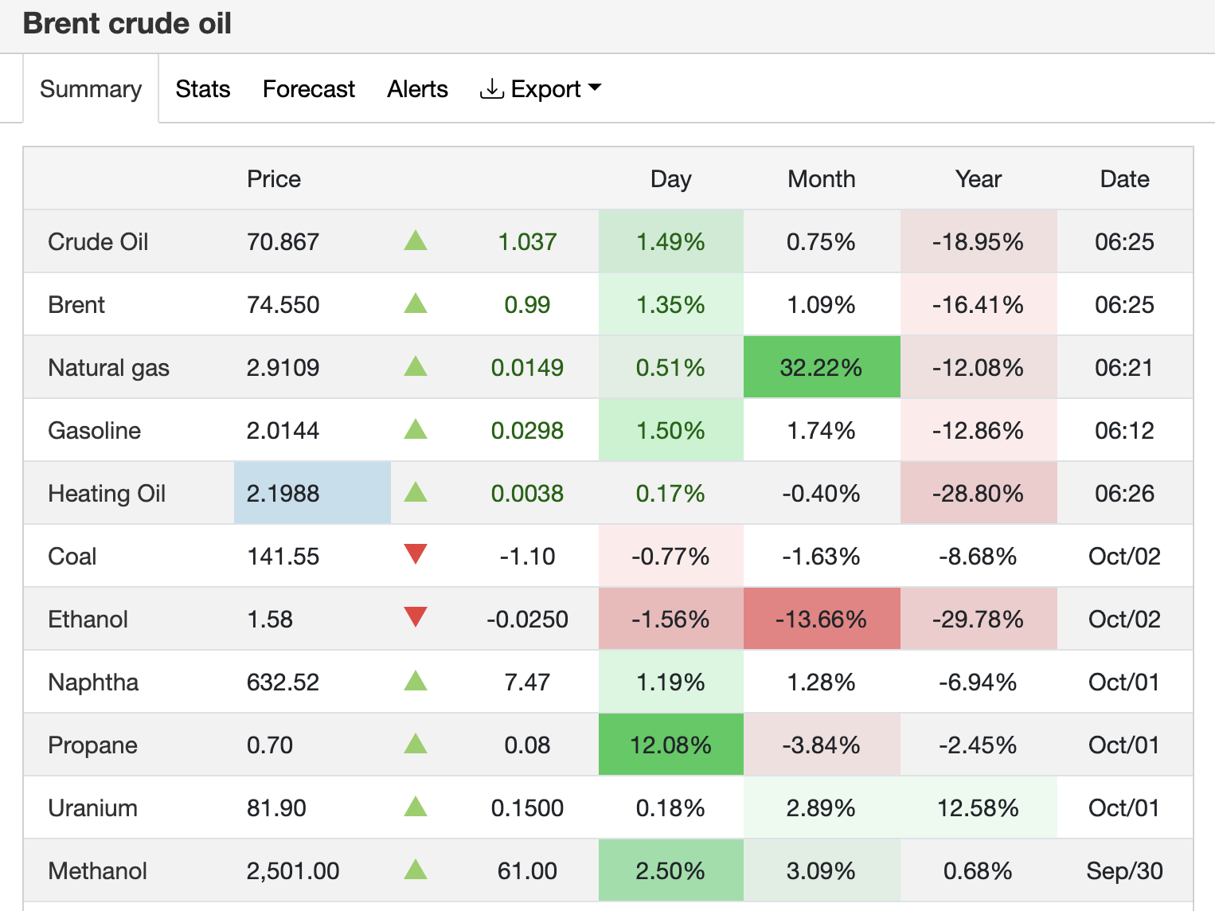Open the Uranium commodity link
Screen dimensions: 1215x911
[x=92, y=807]
